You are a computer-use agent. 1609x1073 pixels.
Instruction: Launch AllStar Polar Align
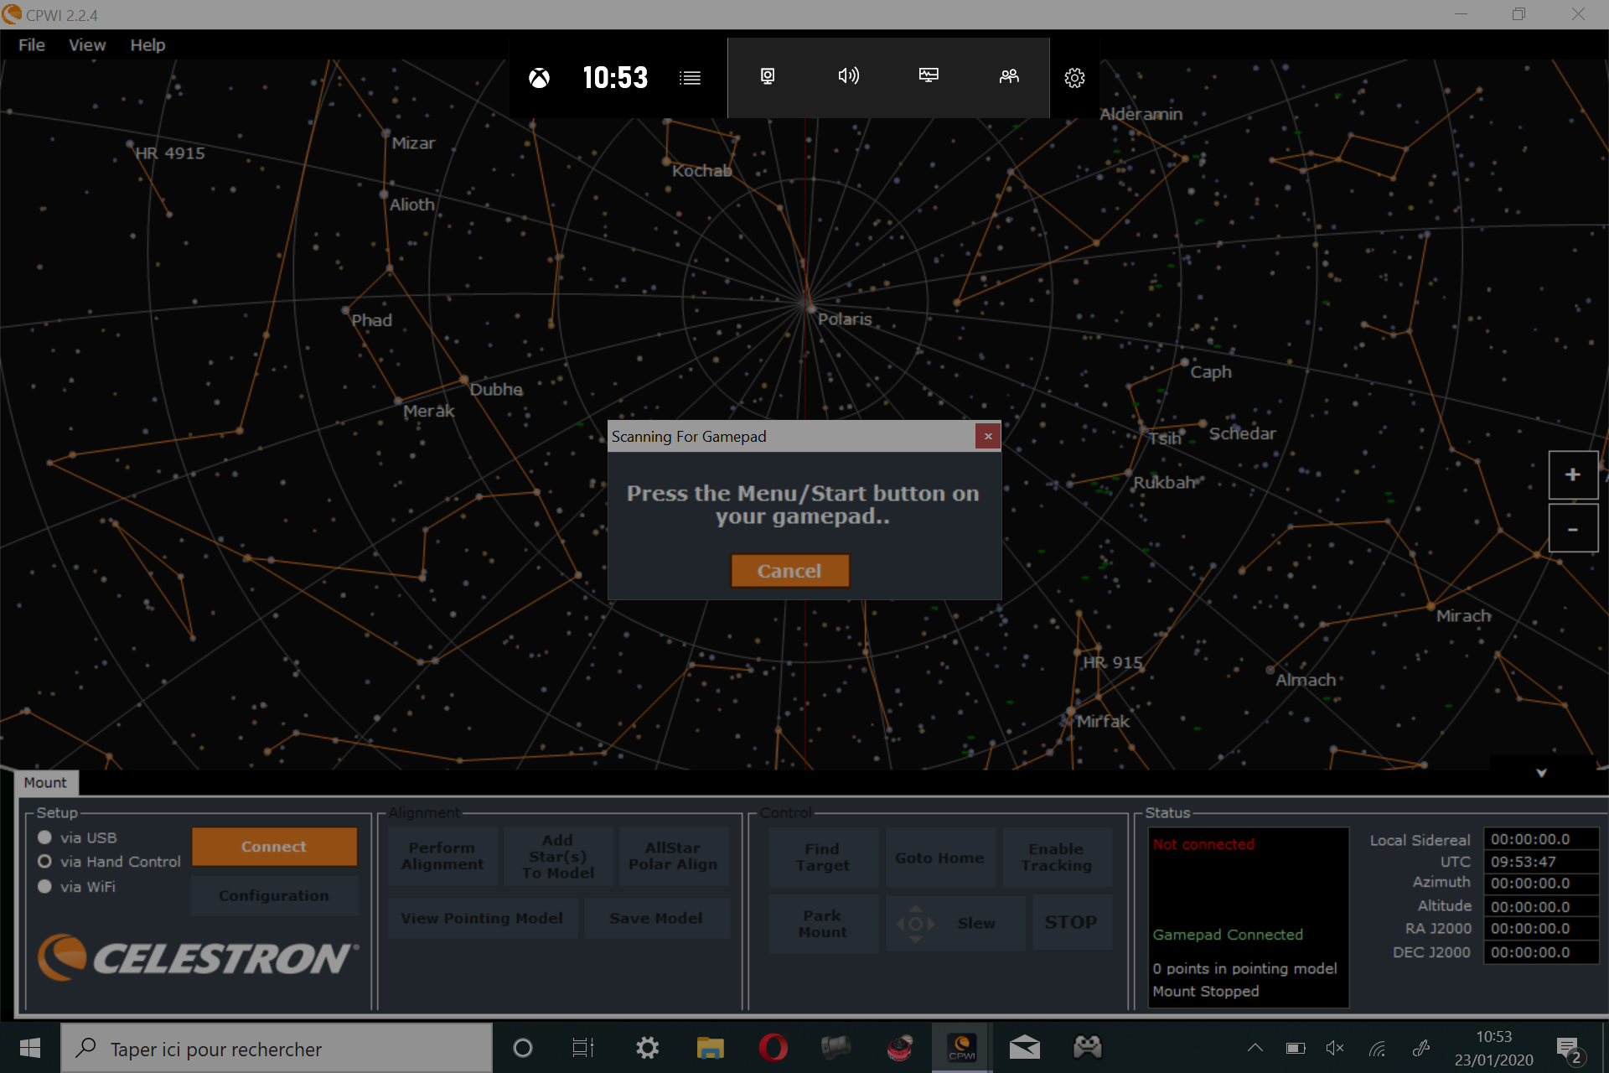[673, 856]
